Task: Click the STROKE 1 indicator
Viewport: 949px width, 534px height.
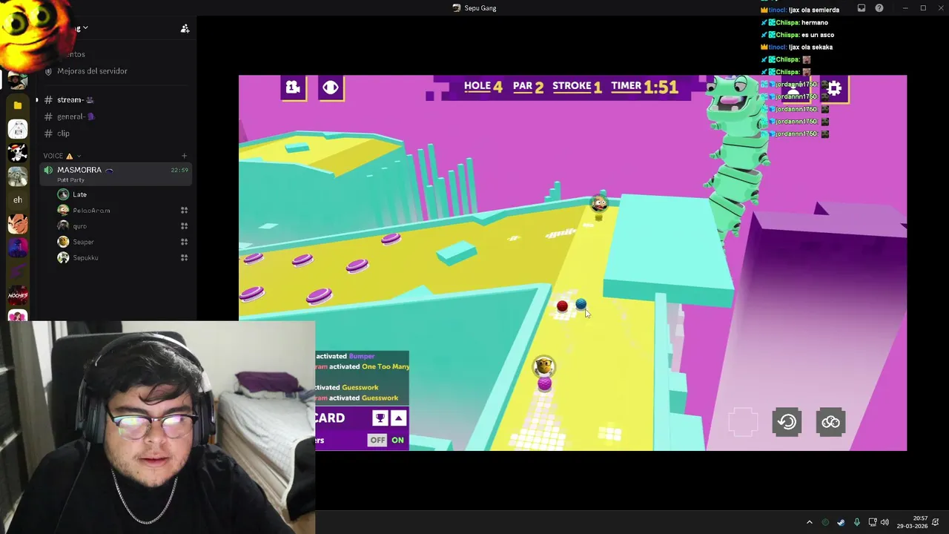Action: pos(577,86)
